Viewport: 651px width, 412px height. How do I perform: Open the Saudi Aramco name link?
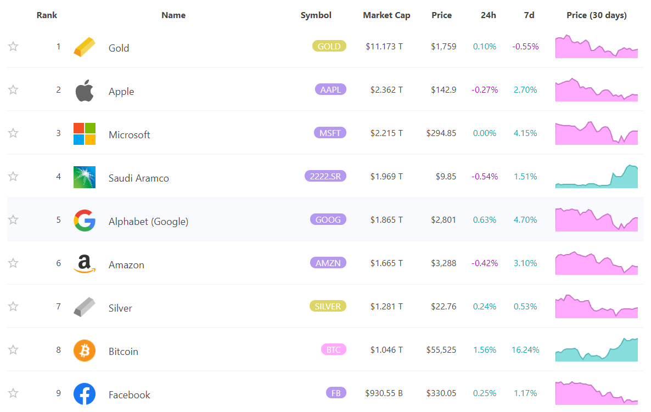(x=139, y=178)
